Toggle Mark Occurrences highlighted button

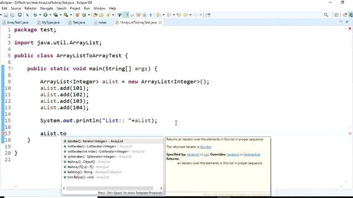pyautogui.click(x=126, y=15)
